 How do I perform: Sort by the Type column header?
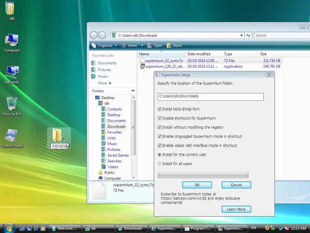240,54
